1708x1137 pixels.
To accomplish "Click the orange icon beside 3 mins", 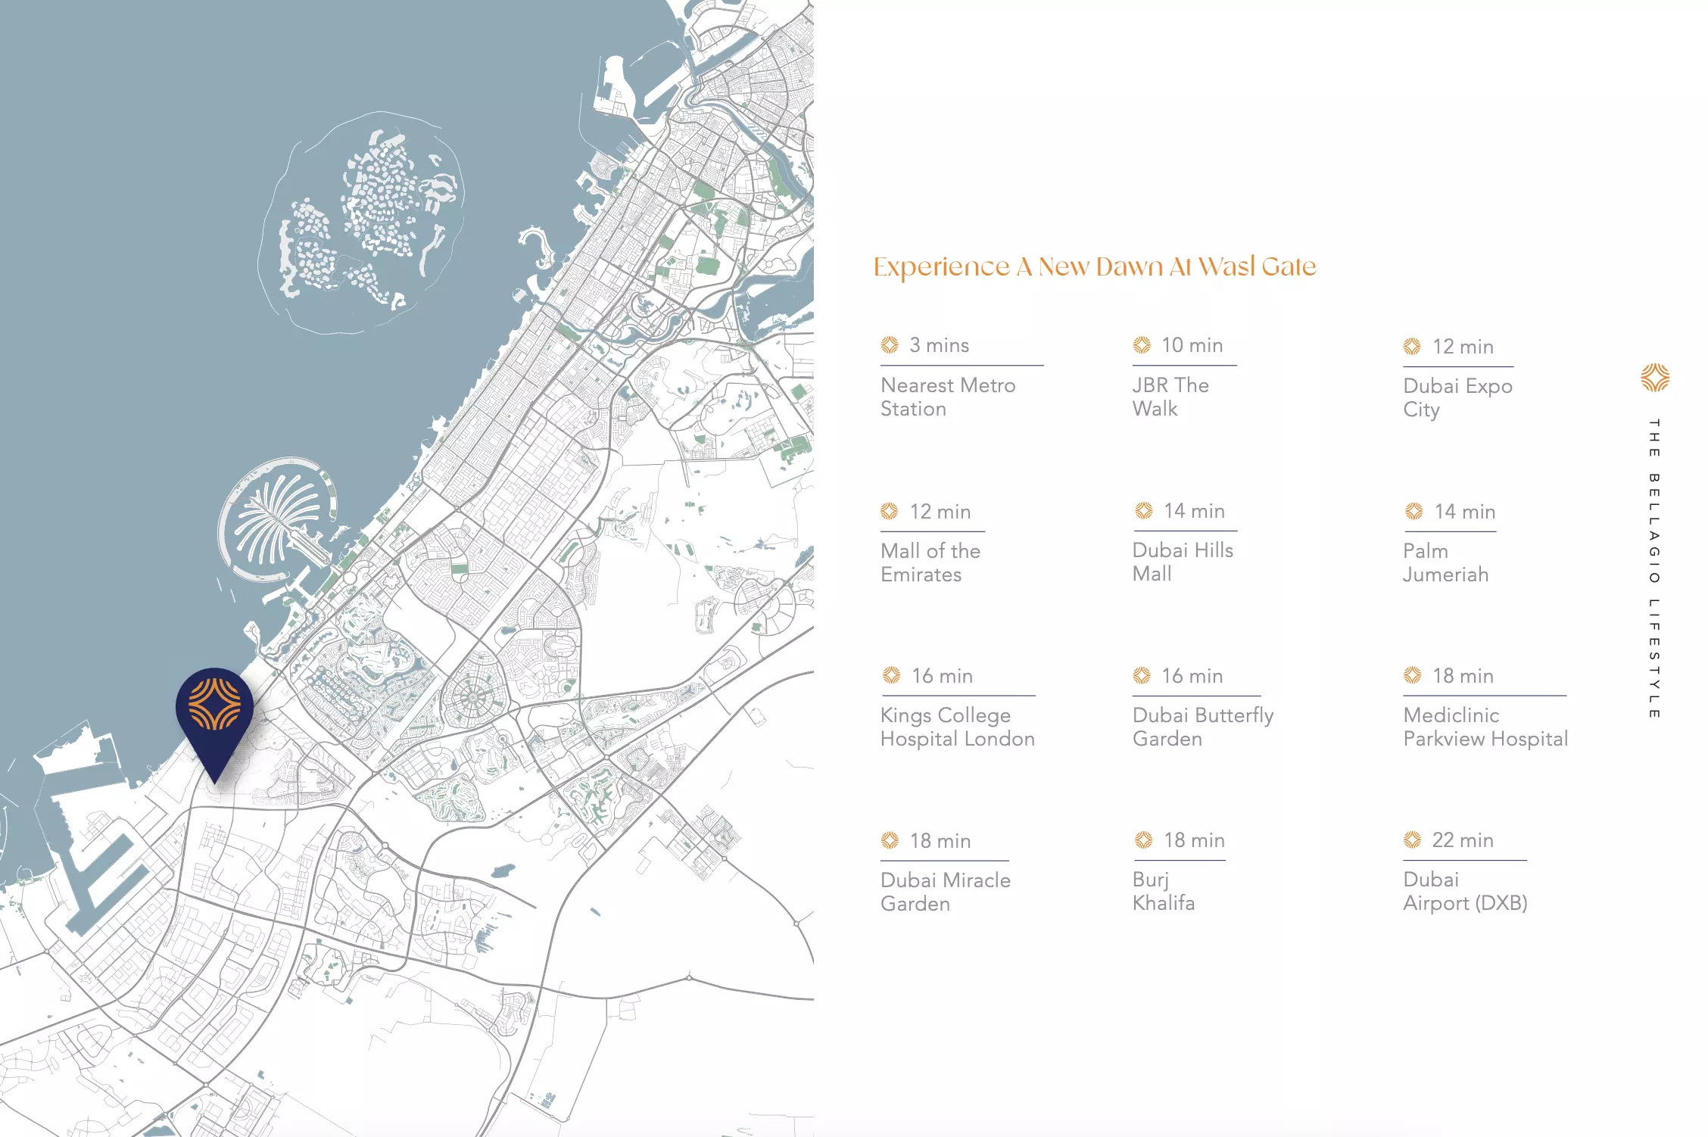I will point(890,345).
